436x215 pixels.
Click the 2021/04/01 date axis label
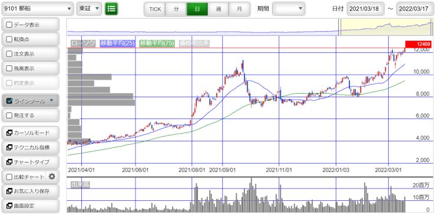pyautogui.click(x=81, y=170)
